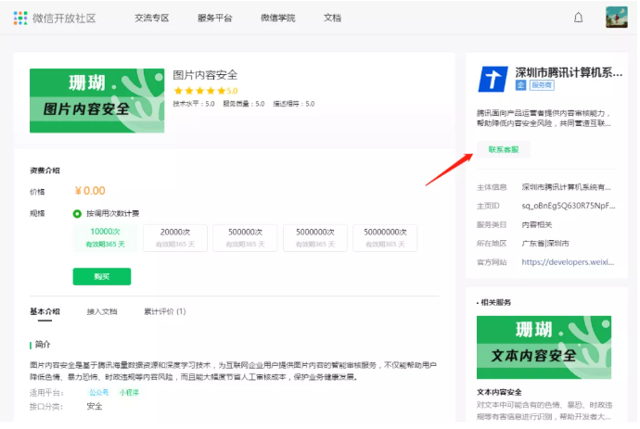
Task: Click the green 购买 button
Action: tap(102, 276)
